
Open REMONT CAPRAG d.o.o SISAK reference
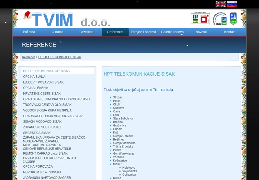click(45, 153)
